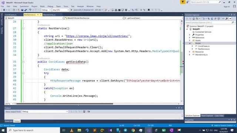Image resolution: width=237 pixels, height=133 pixels.
Task: Click Collapse All icon in Solution Explorer
Action: [x=216, y=19]
